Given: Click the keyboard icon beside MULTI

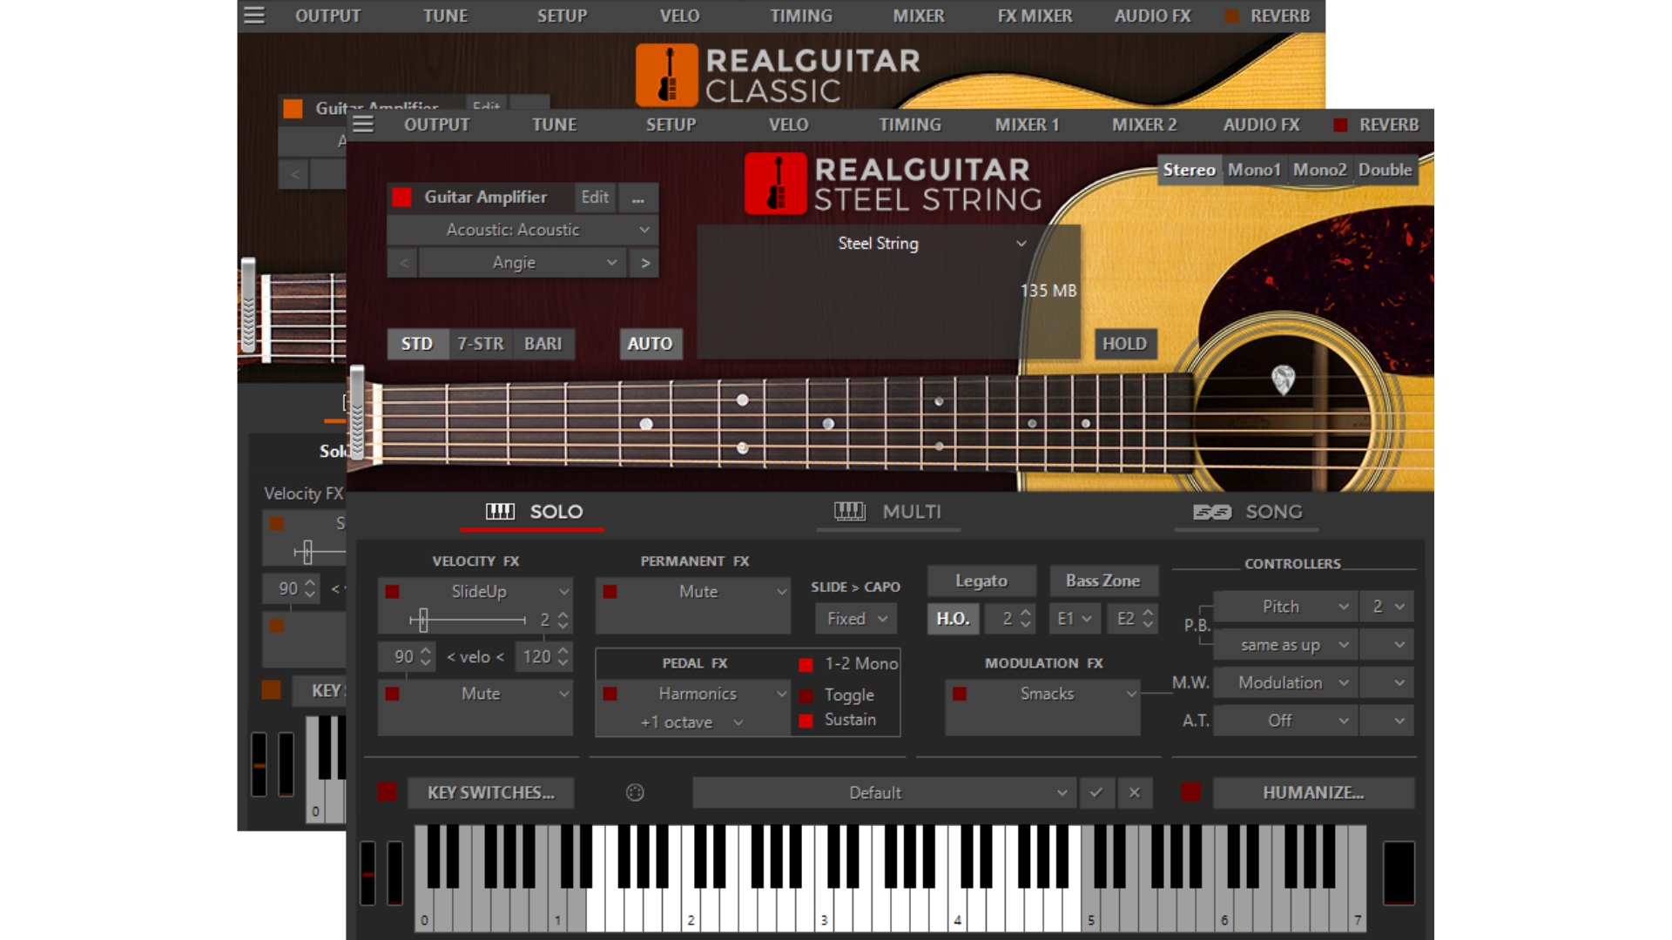Looking at the screenshot, I should tap(849, 512).
